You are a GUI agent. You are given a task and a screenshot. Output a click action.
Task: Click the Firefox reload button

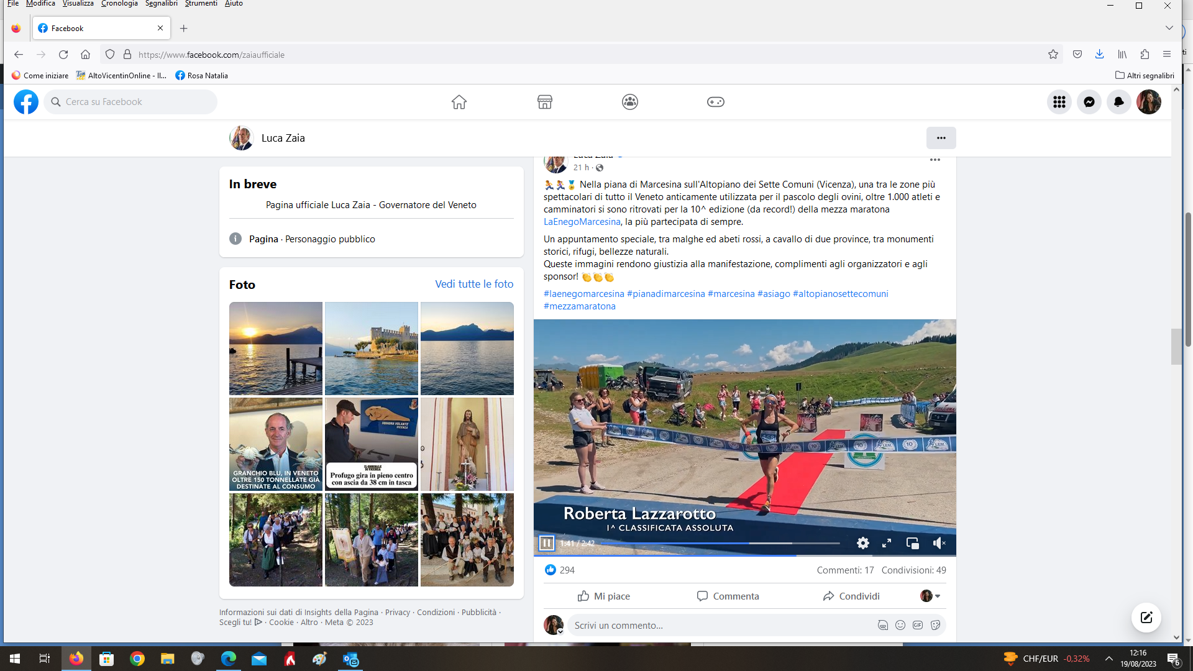click(63, 55)
